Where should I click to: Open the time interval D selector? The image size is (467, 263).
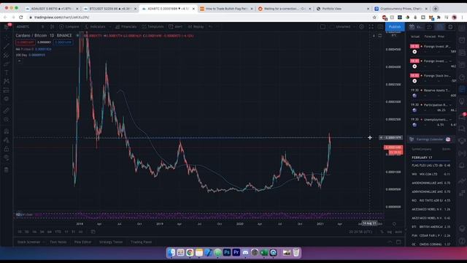tap(42, 27)
